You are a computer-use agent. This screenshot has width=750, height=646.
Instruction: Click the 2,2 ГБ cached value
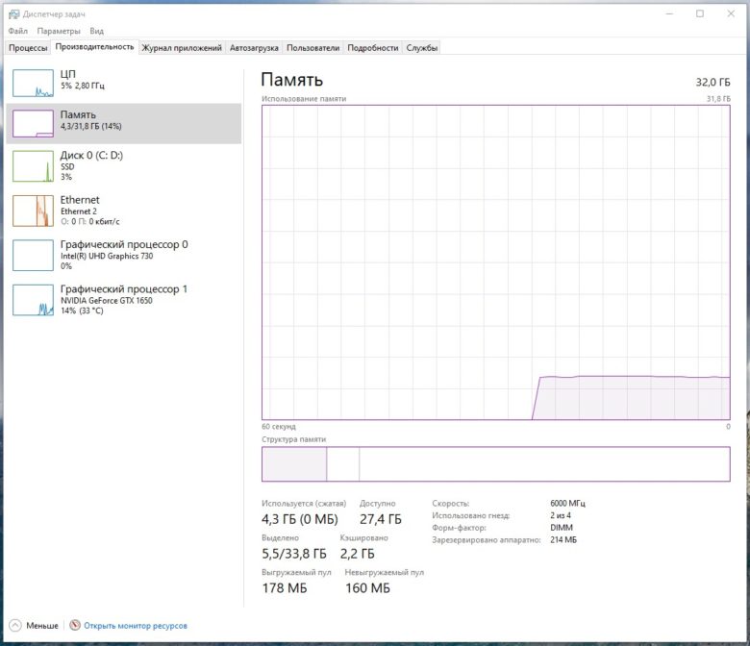(x=358, y=554)
